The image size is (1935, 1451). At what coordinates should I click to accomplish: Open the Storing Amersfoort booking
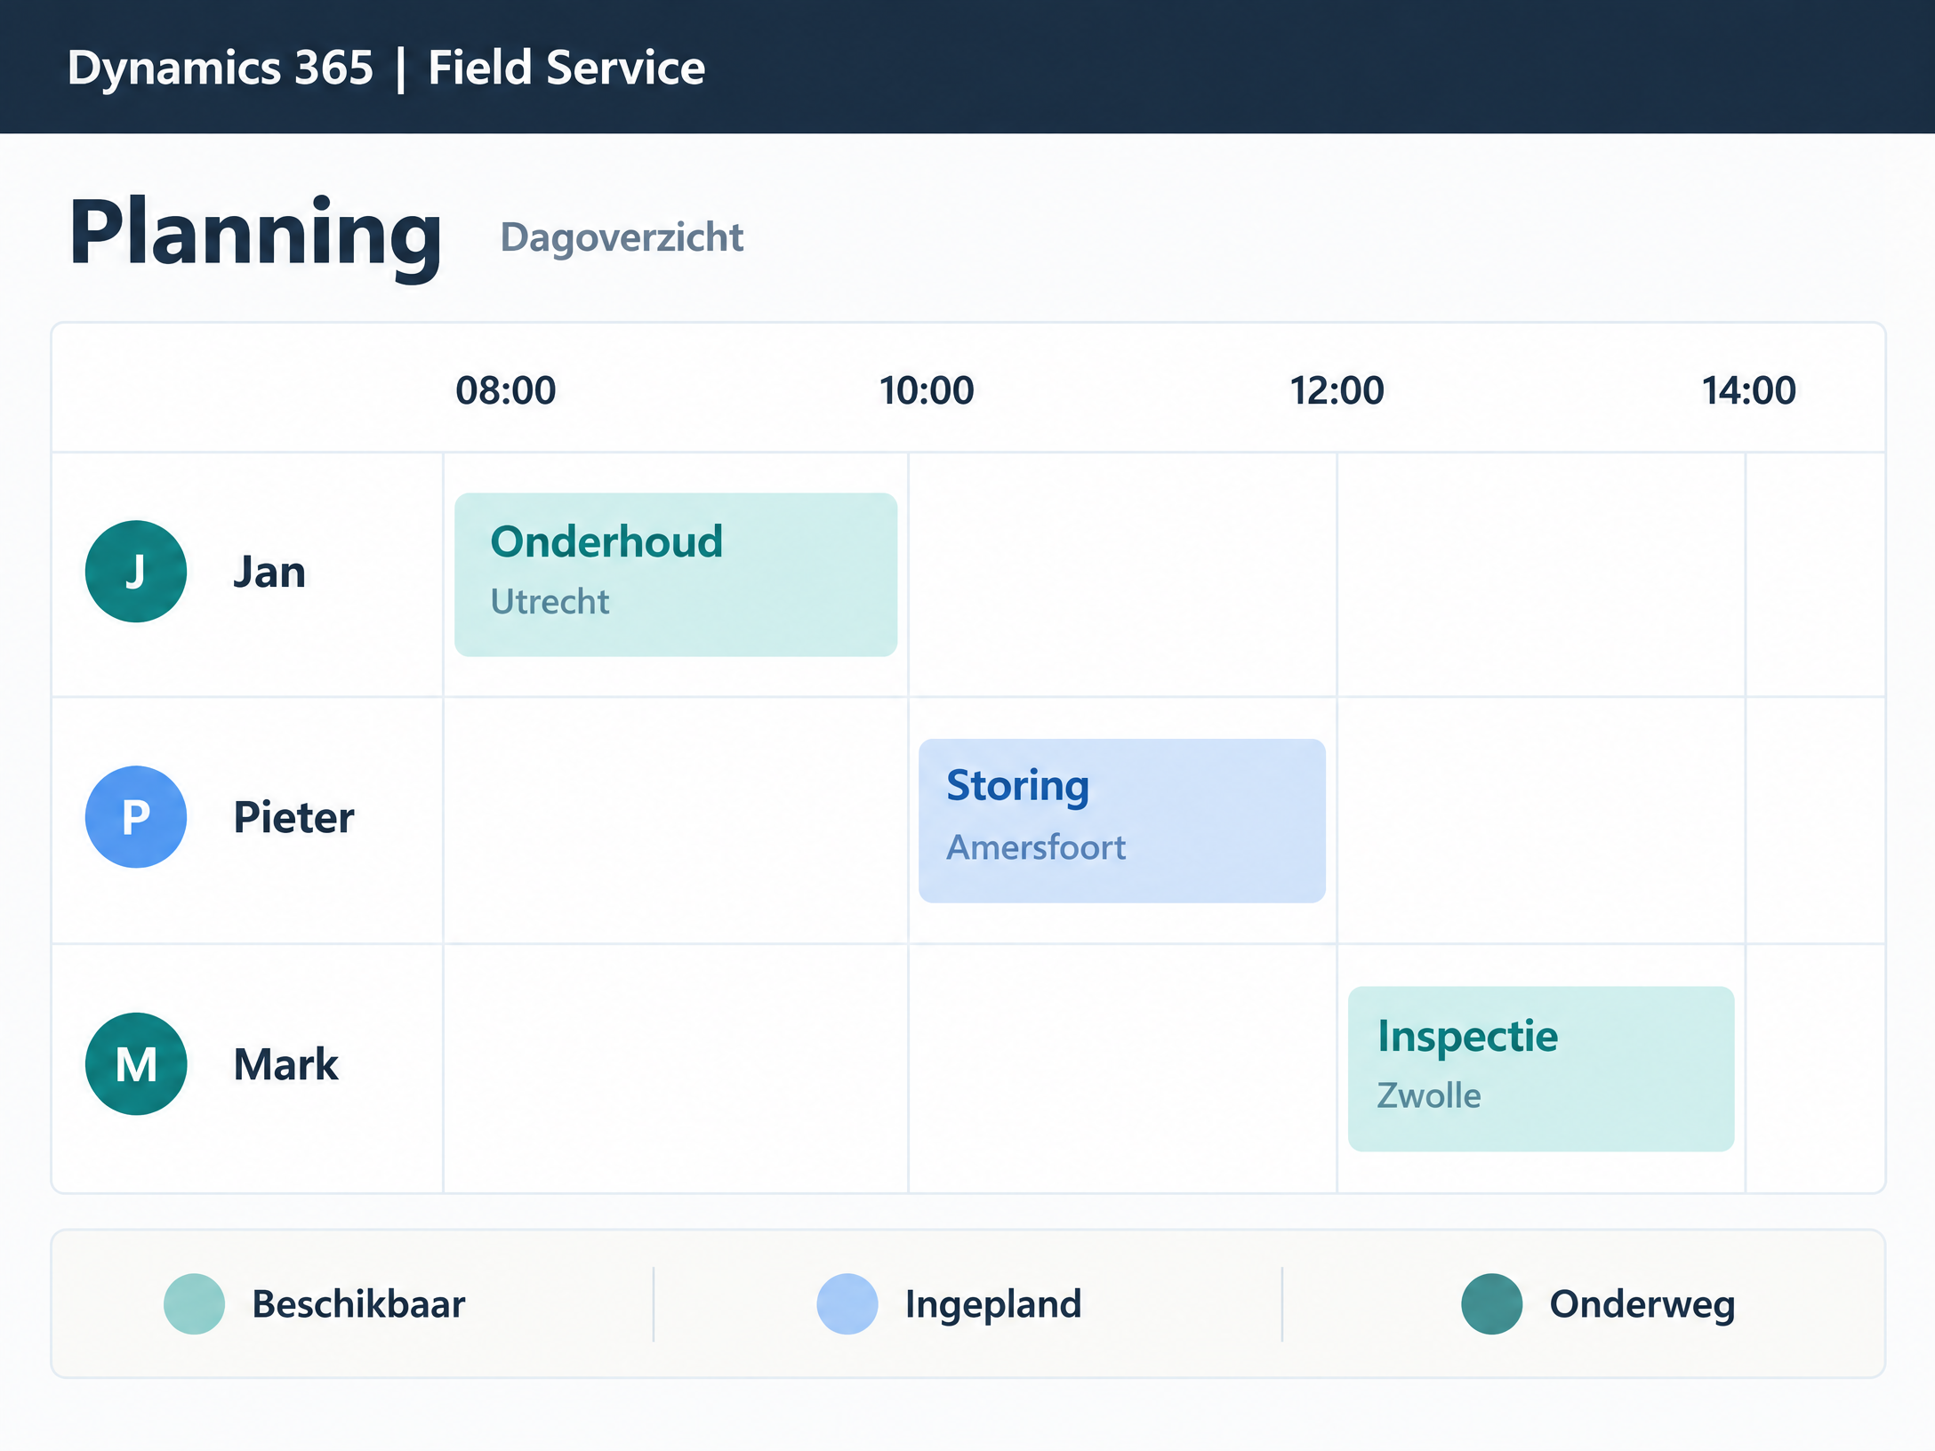[x=1121, y=821]
